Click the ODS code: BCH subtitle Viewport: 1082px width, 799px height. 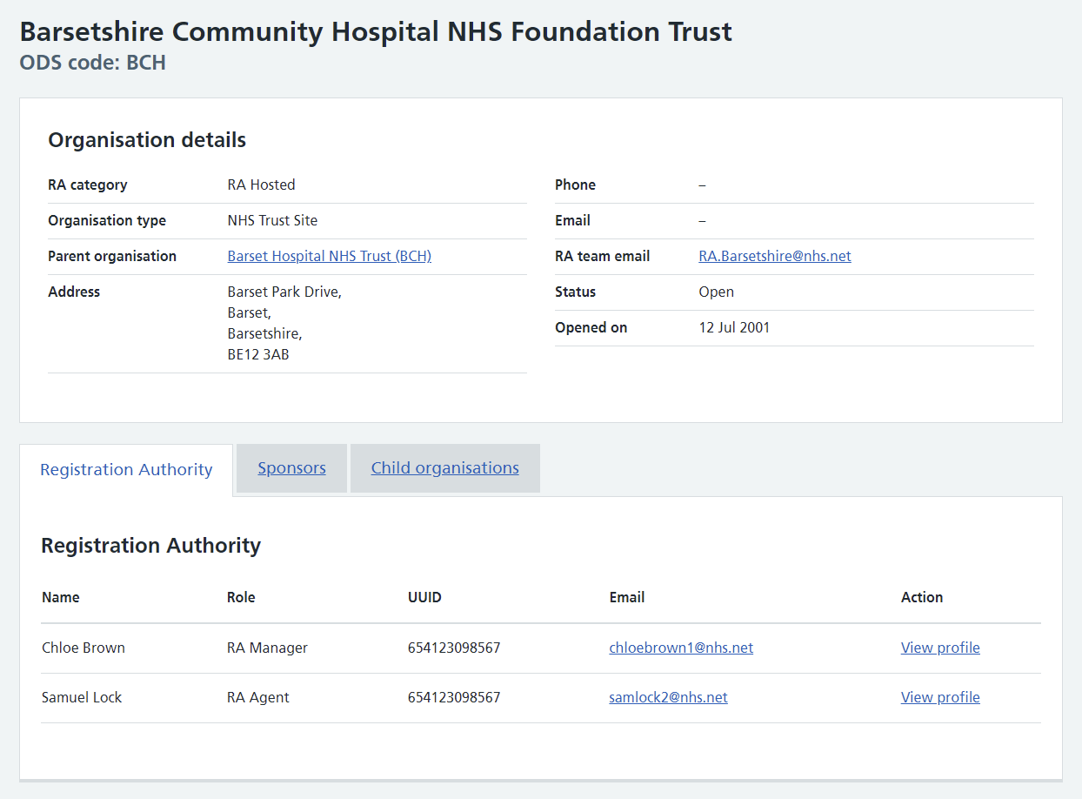(x=92, y=63)
